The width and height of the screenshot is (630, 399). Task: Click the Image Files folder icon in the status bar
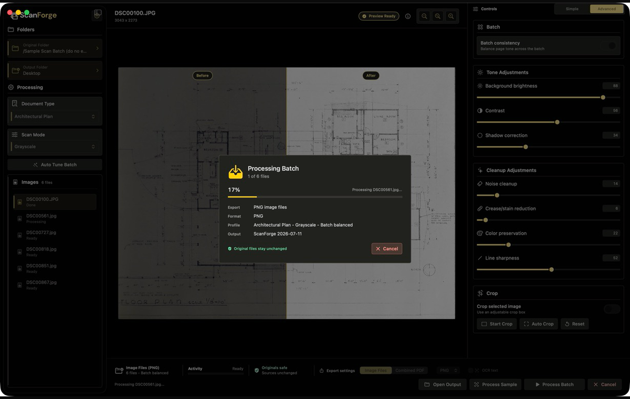click(x=119, y=370)
